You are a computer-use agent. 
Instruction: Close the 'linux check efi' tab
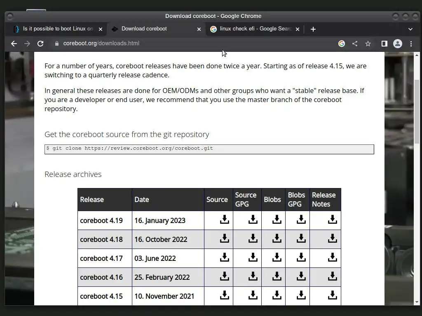298,29
